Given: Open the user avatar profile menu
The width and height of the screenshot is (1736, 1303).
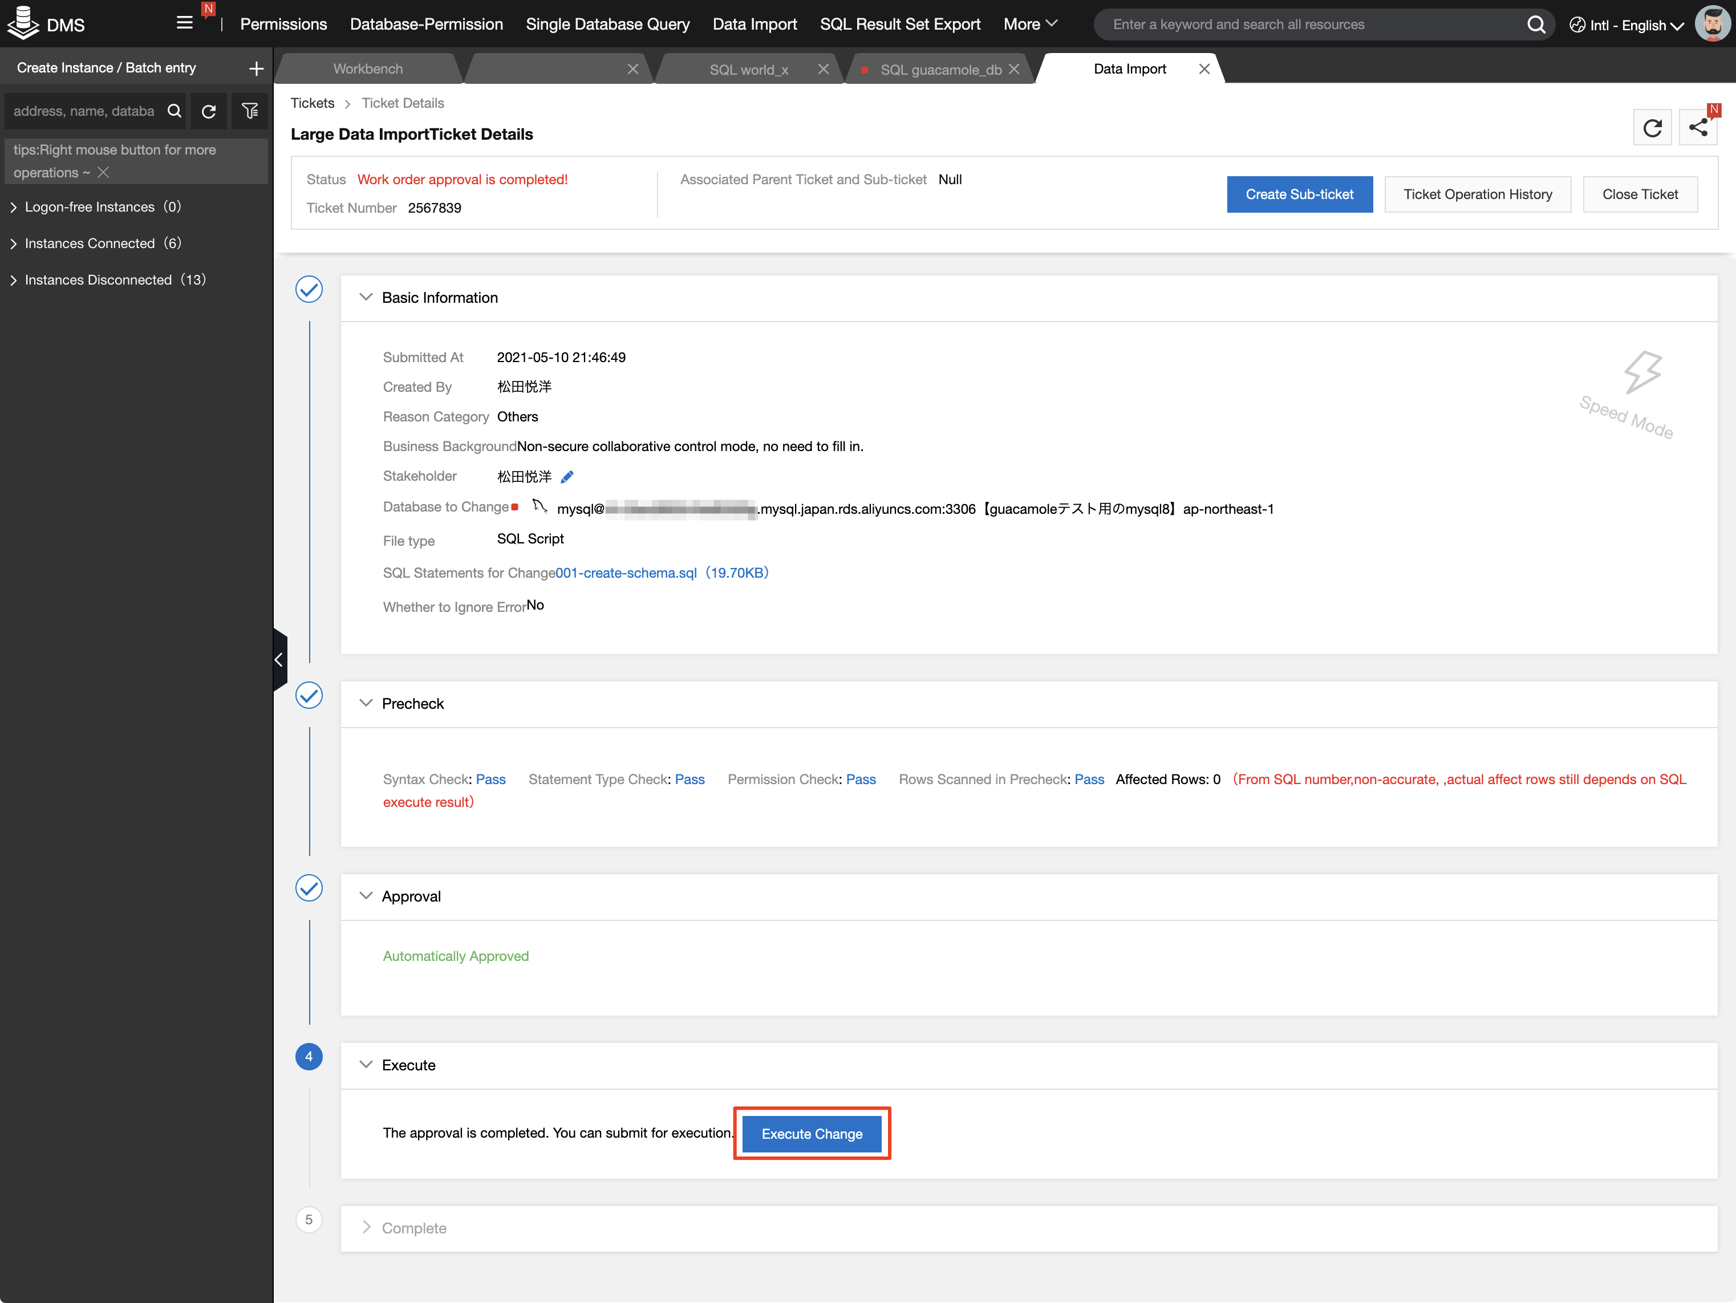Looking at the screenshot, I should point(1713,23).
